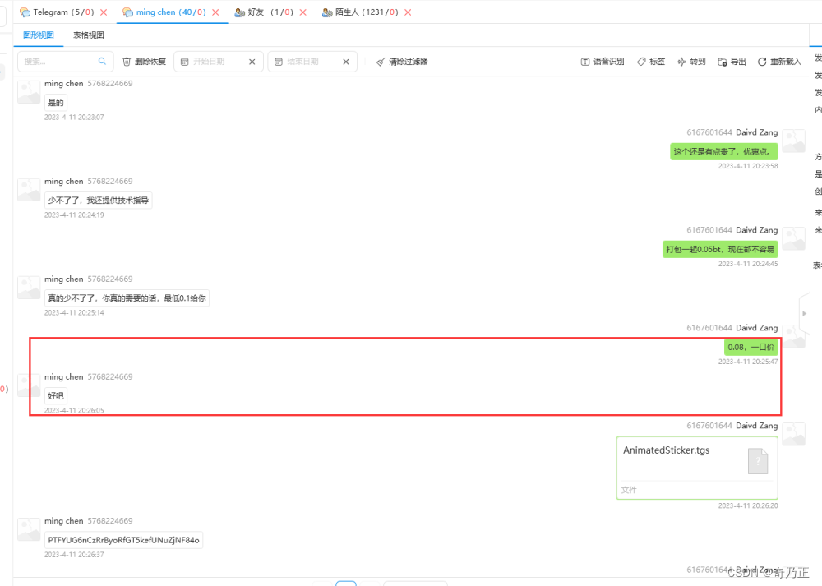Click the 标签 tag button
The height and width of the screenshot is (586, 822).
pos(651,62)
